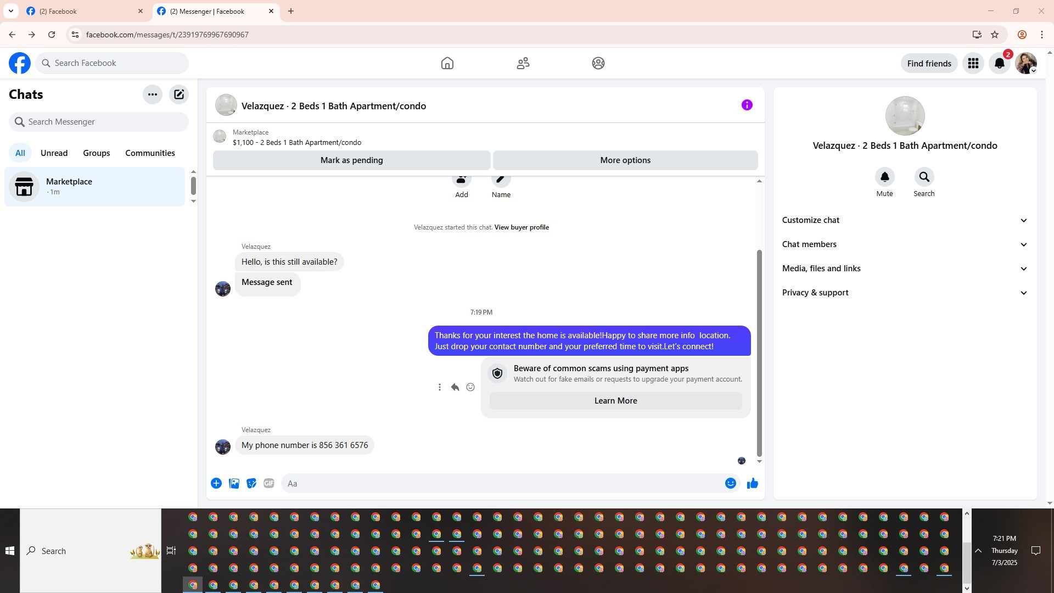Open Facebook notifications bell
This screenshot has width=1054, height=593.
click(x=999, y=63)
